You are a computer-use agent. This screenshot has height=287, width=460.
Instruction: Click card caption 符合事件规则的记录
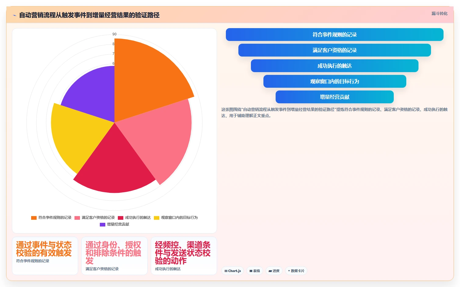point(33,261)
